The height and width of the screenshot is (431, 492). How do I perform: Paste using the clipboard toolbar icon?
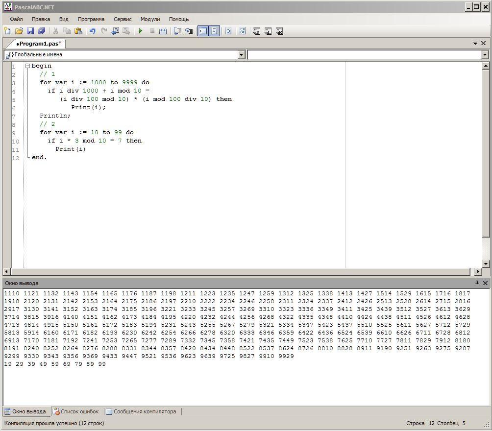coord(78,31)
